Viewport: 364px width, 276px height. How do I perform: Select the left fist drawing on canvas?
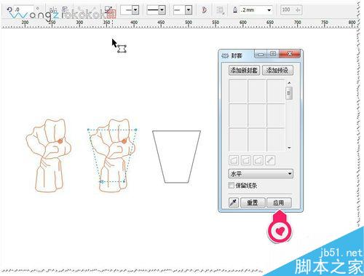tap(49, 155)
